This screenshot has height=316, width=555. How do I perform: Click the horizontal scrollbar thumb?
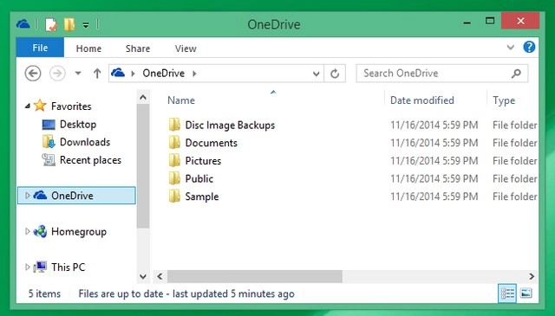click(x=255, y=276)
